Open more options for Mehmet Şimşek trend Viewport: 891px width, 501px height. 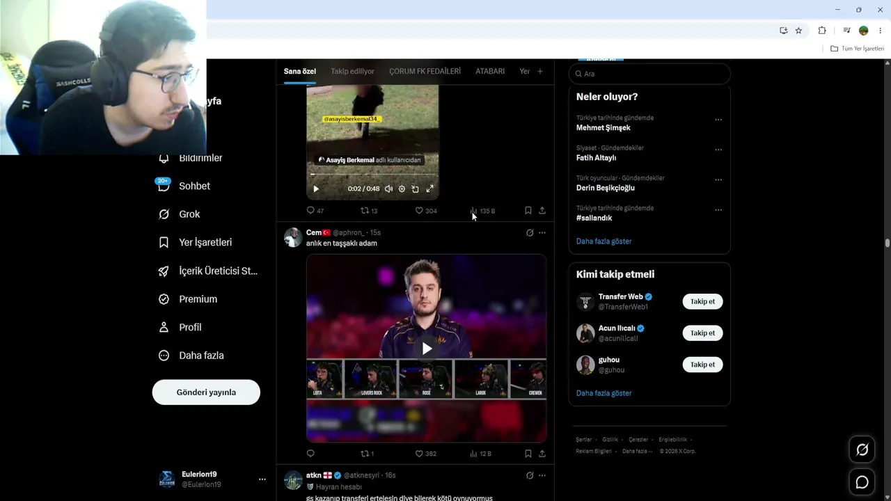click(x=718, y=120)
